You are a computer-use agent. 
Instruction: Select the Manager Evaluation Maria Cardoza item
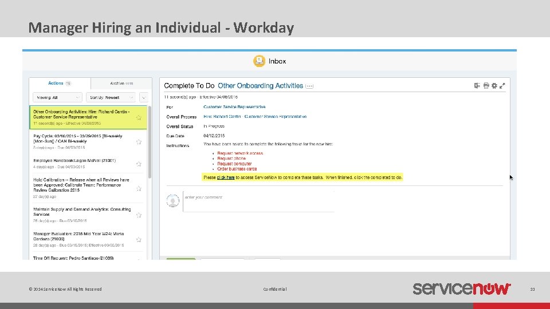pyautogui.click(x=88, y=240)
